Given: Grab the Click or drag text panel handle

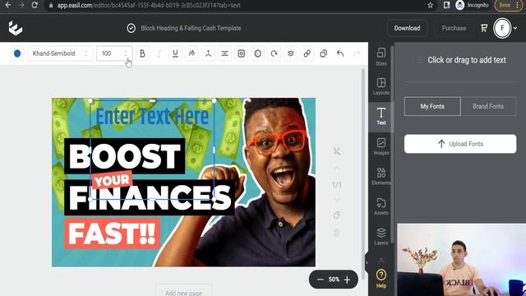Looking at the screenshot, I should (419, 60).
